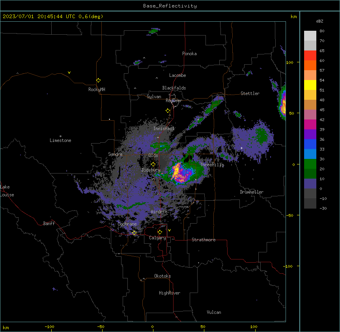Viewport: 340px width, 332px height.
Task: Click the ThreeHills label
Action: 212,165
